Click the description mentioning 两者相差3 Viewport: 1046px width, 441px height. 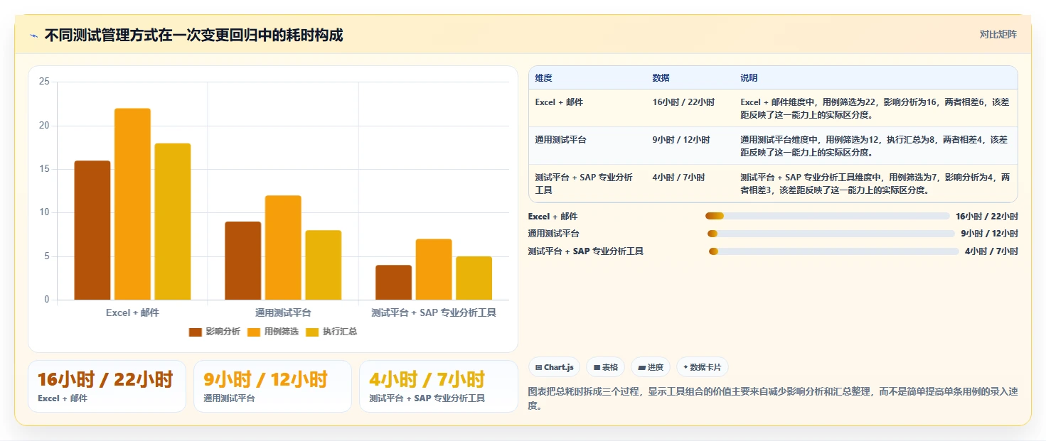click(x=875, y=183)
